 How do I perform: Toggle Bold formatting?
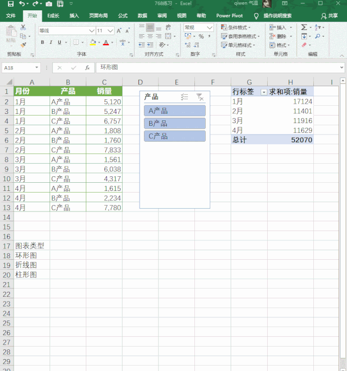pos(42,42)
